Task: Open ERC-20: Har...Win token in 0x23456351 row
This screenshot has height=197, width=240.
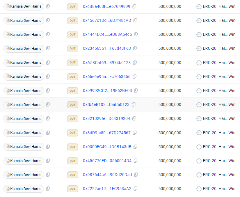Action: pos(219,48)
